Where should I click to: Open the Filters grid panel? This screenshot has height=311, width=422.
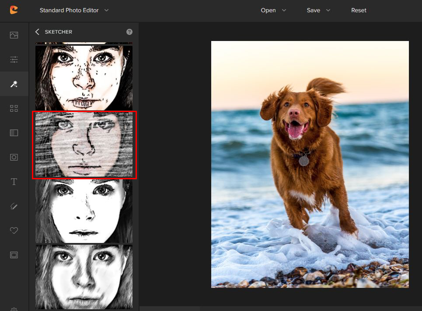coord(14,108)
